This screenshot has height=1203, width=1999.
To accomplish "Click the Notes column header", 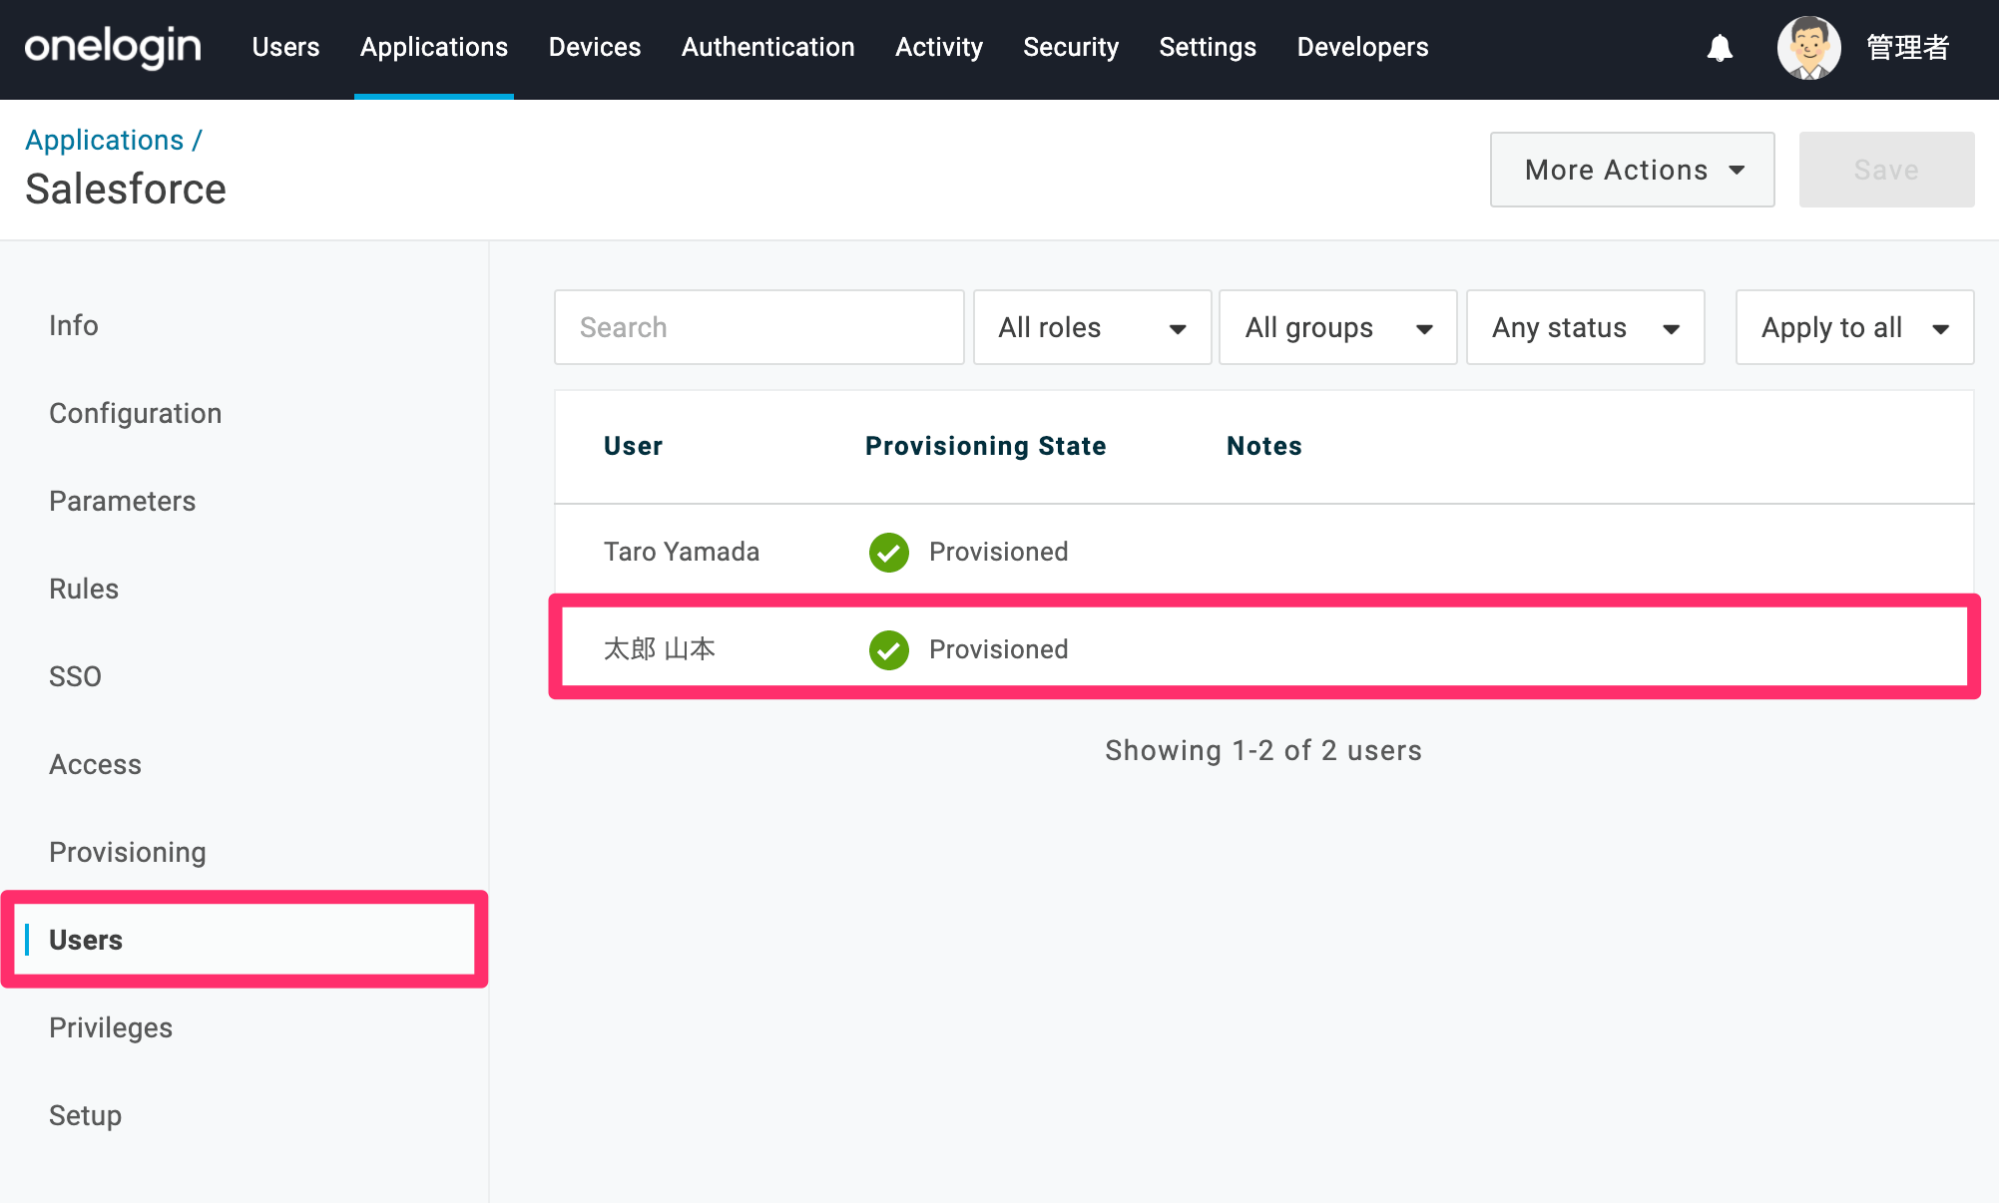I will tap(1263, 446).
